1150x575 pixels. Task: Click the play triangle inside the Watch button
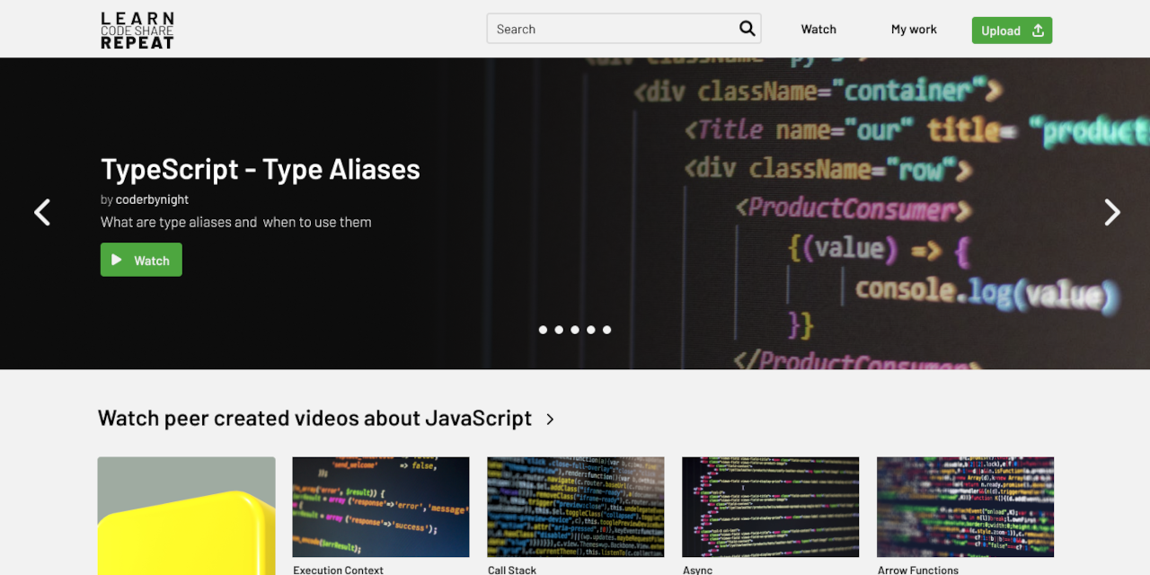pyautogui.click(x=118, y=260)
